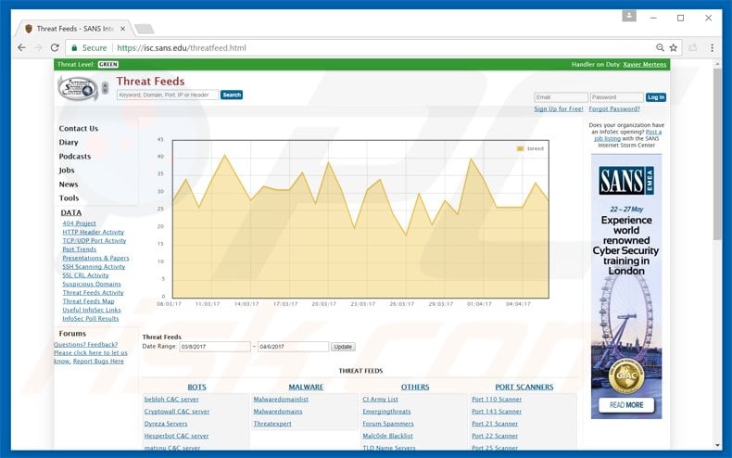The width and height of the screenshot is (732, 458).
Task: Open bebloh C&C server feed
Action: point(171,399)
